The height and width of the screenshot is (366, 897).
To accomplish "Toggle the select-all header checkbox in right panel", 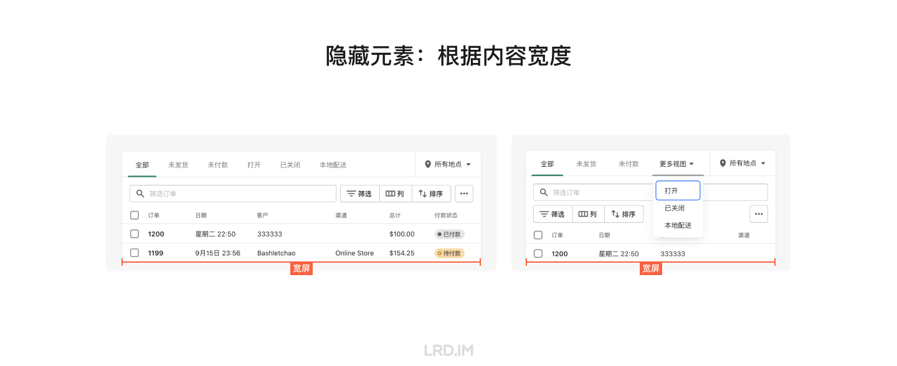I will [x=538, y=235].
